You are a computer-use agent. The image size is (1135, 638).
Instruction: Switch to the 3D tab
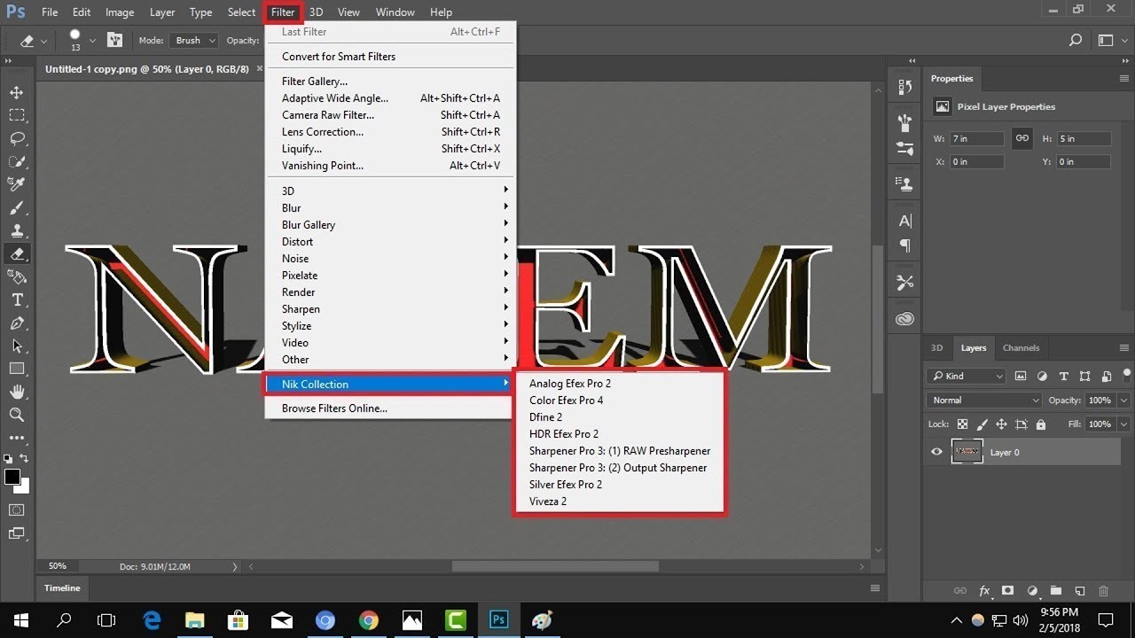[936, 348]
